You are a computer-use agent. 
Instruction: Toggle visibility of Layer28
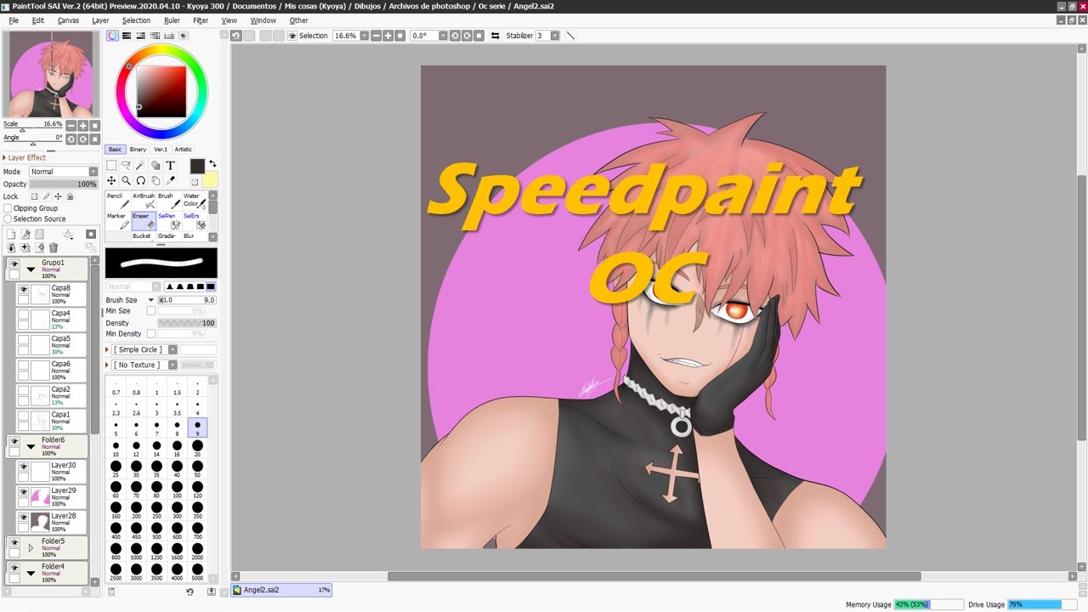pyautogui.click(x=24, y=518)
